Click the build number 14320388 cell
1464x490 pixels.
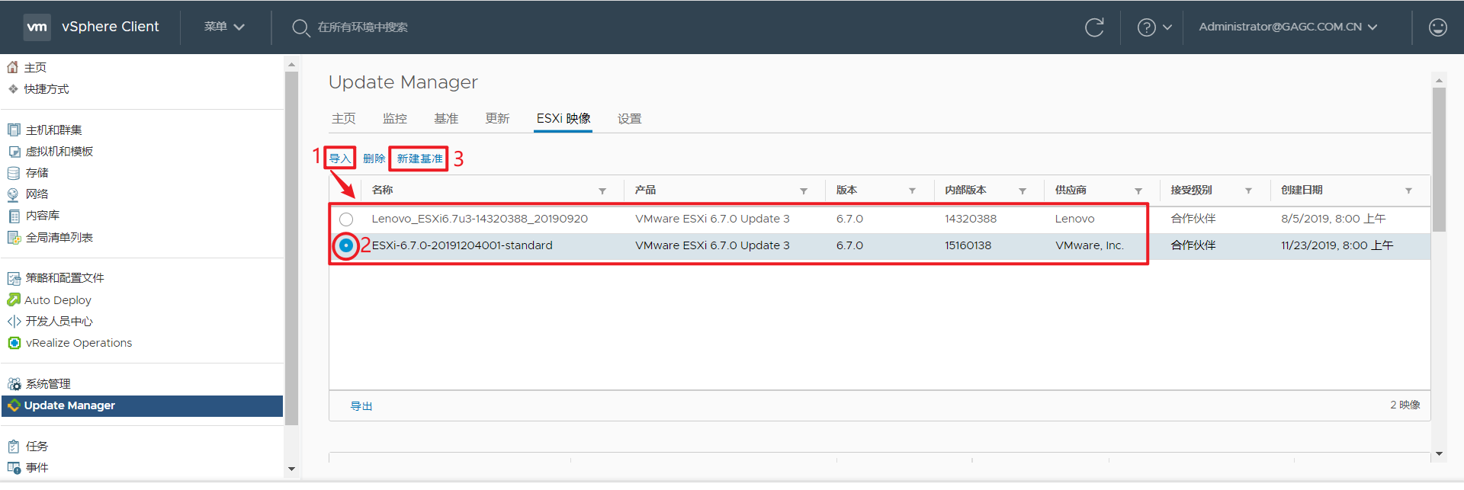pyautogui.click(x=970, y=219)
